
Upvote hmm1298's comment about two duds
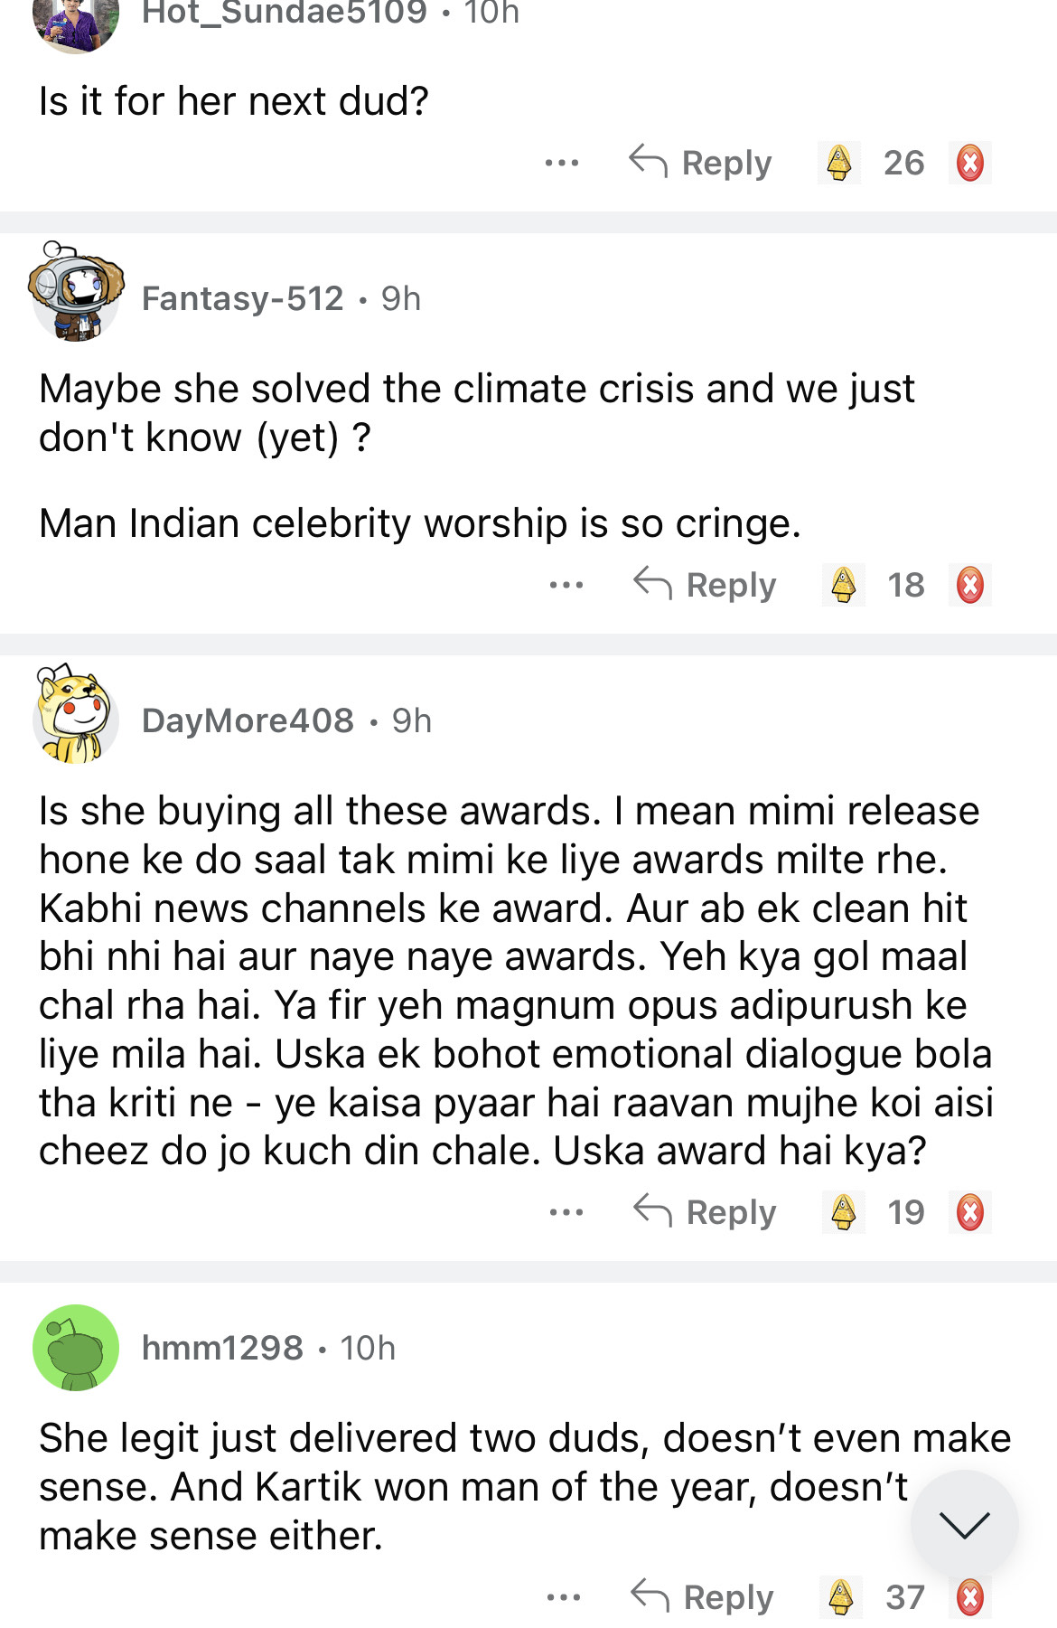841,1597
